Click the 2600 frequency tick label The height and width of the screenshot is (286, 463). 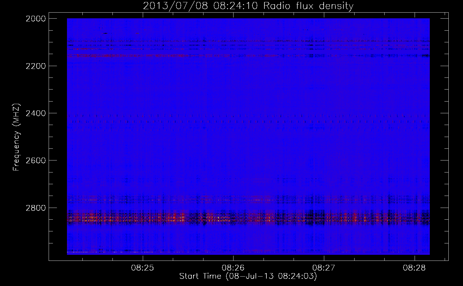pyautogui.click(x=36, y=160)
